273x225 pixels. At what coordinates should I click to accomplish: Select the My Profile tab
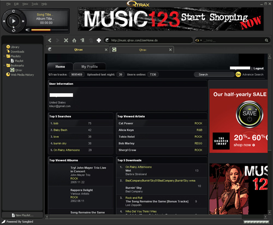[90, 67]
